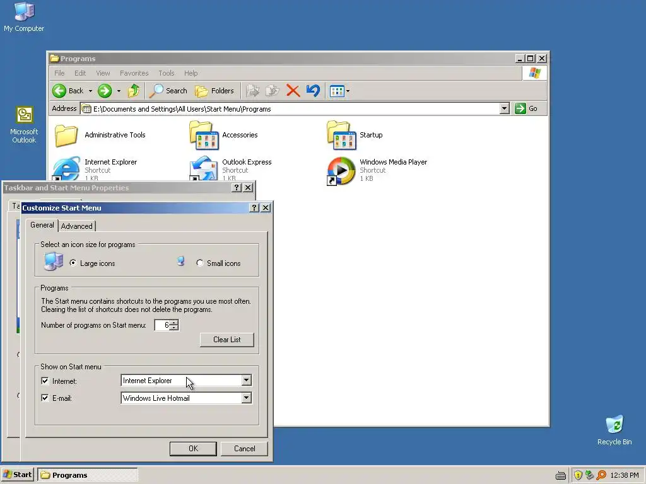Click the blue Undo arrow icon
Image resolution: width=646 pixels, height=484 pixels.
[x=313, y=91]
